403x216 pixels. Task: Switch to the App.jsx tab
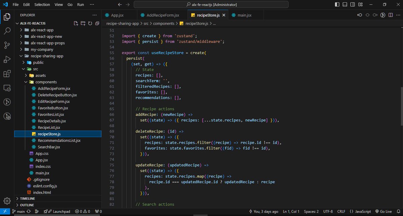click(x=119, y=15)
